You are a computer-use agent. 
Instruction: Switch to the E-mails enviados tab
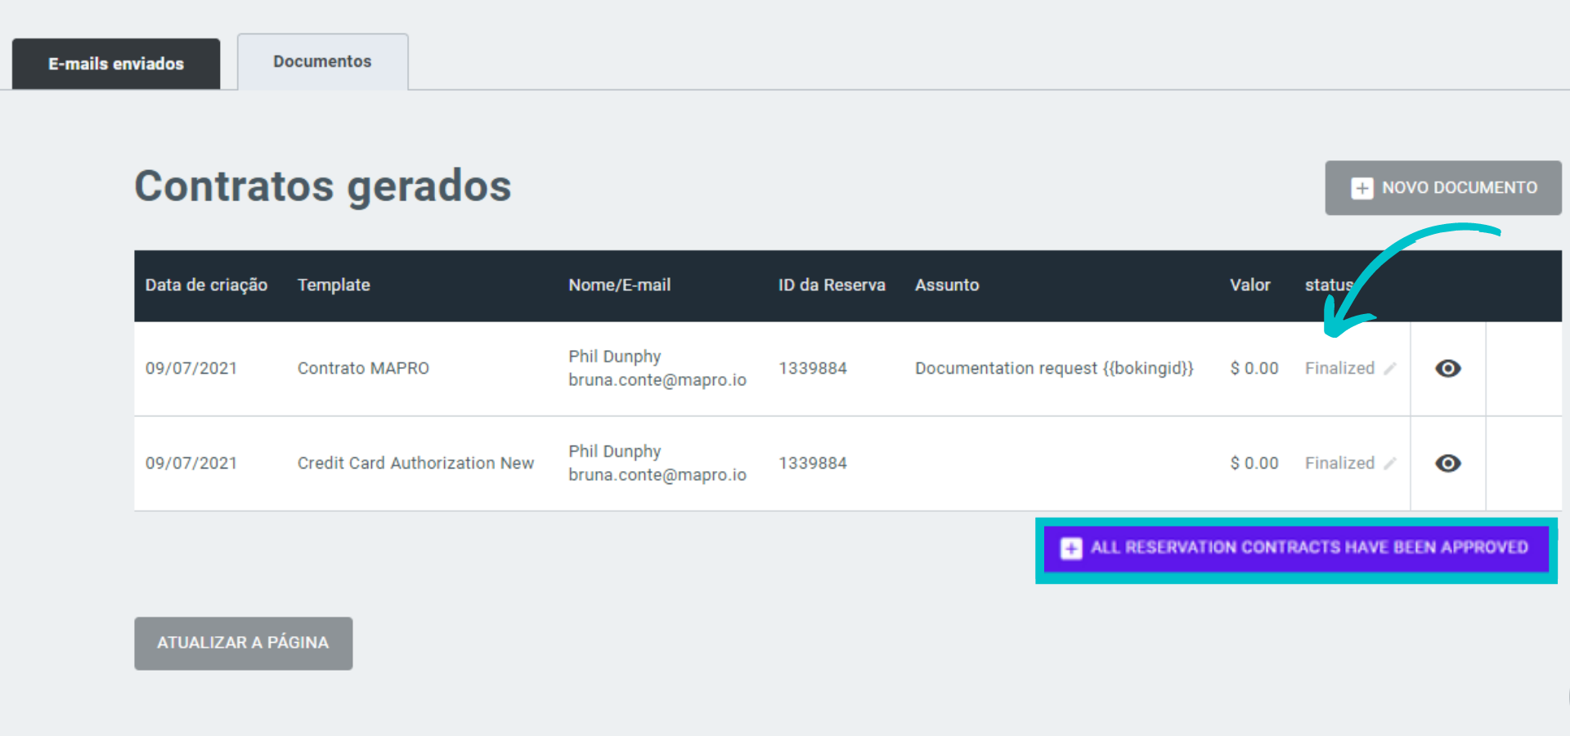click(116, 64)
